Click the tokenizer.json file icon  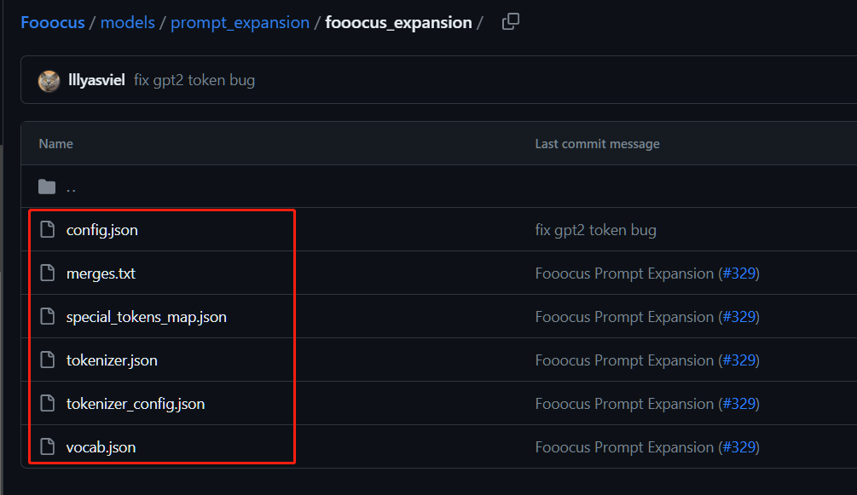click(x=47, y=360)
